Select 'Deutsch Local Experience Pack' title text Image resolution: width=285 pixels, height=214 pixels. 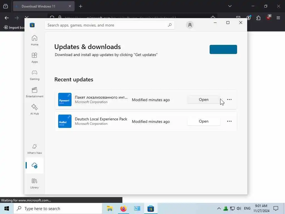(x=101, y=119)
